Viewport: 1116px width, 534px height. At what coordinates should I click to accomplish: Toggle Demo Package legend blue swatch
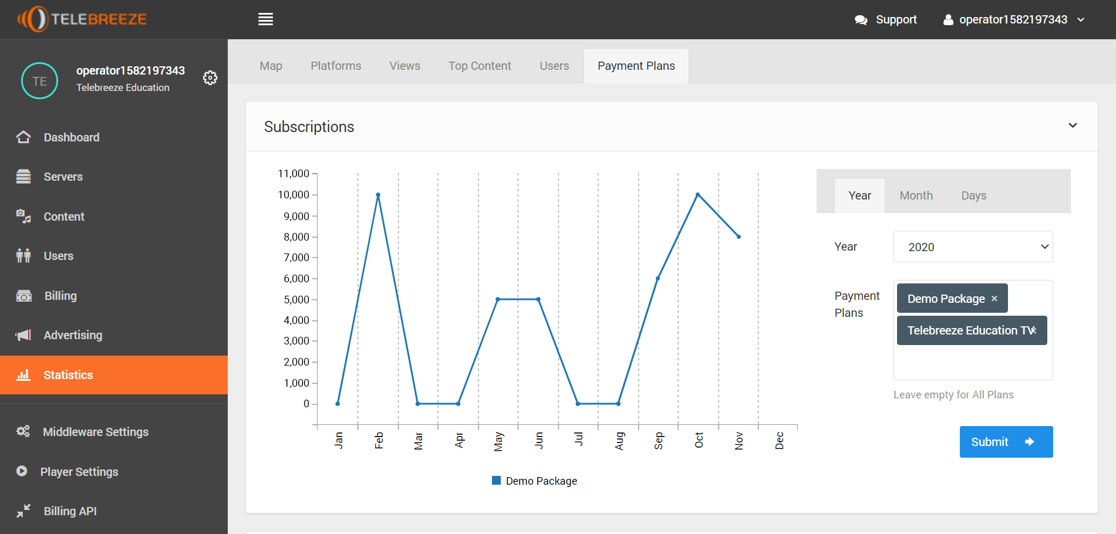click(496, 481)
